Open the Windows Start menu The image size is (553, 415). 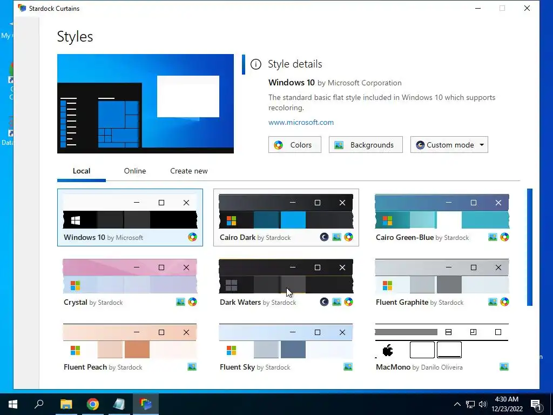click(13, 404)
